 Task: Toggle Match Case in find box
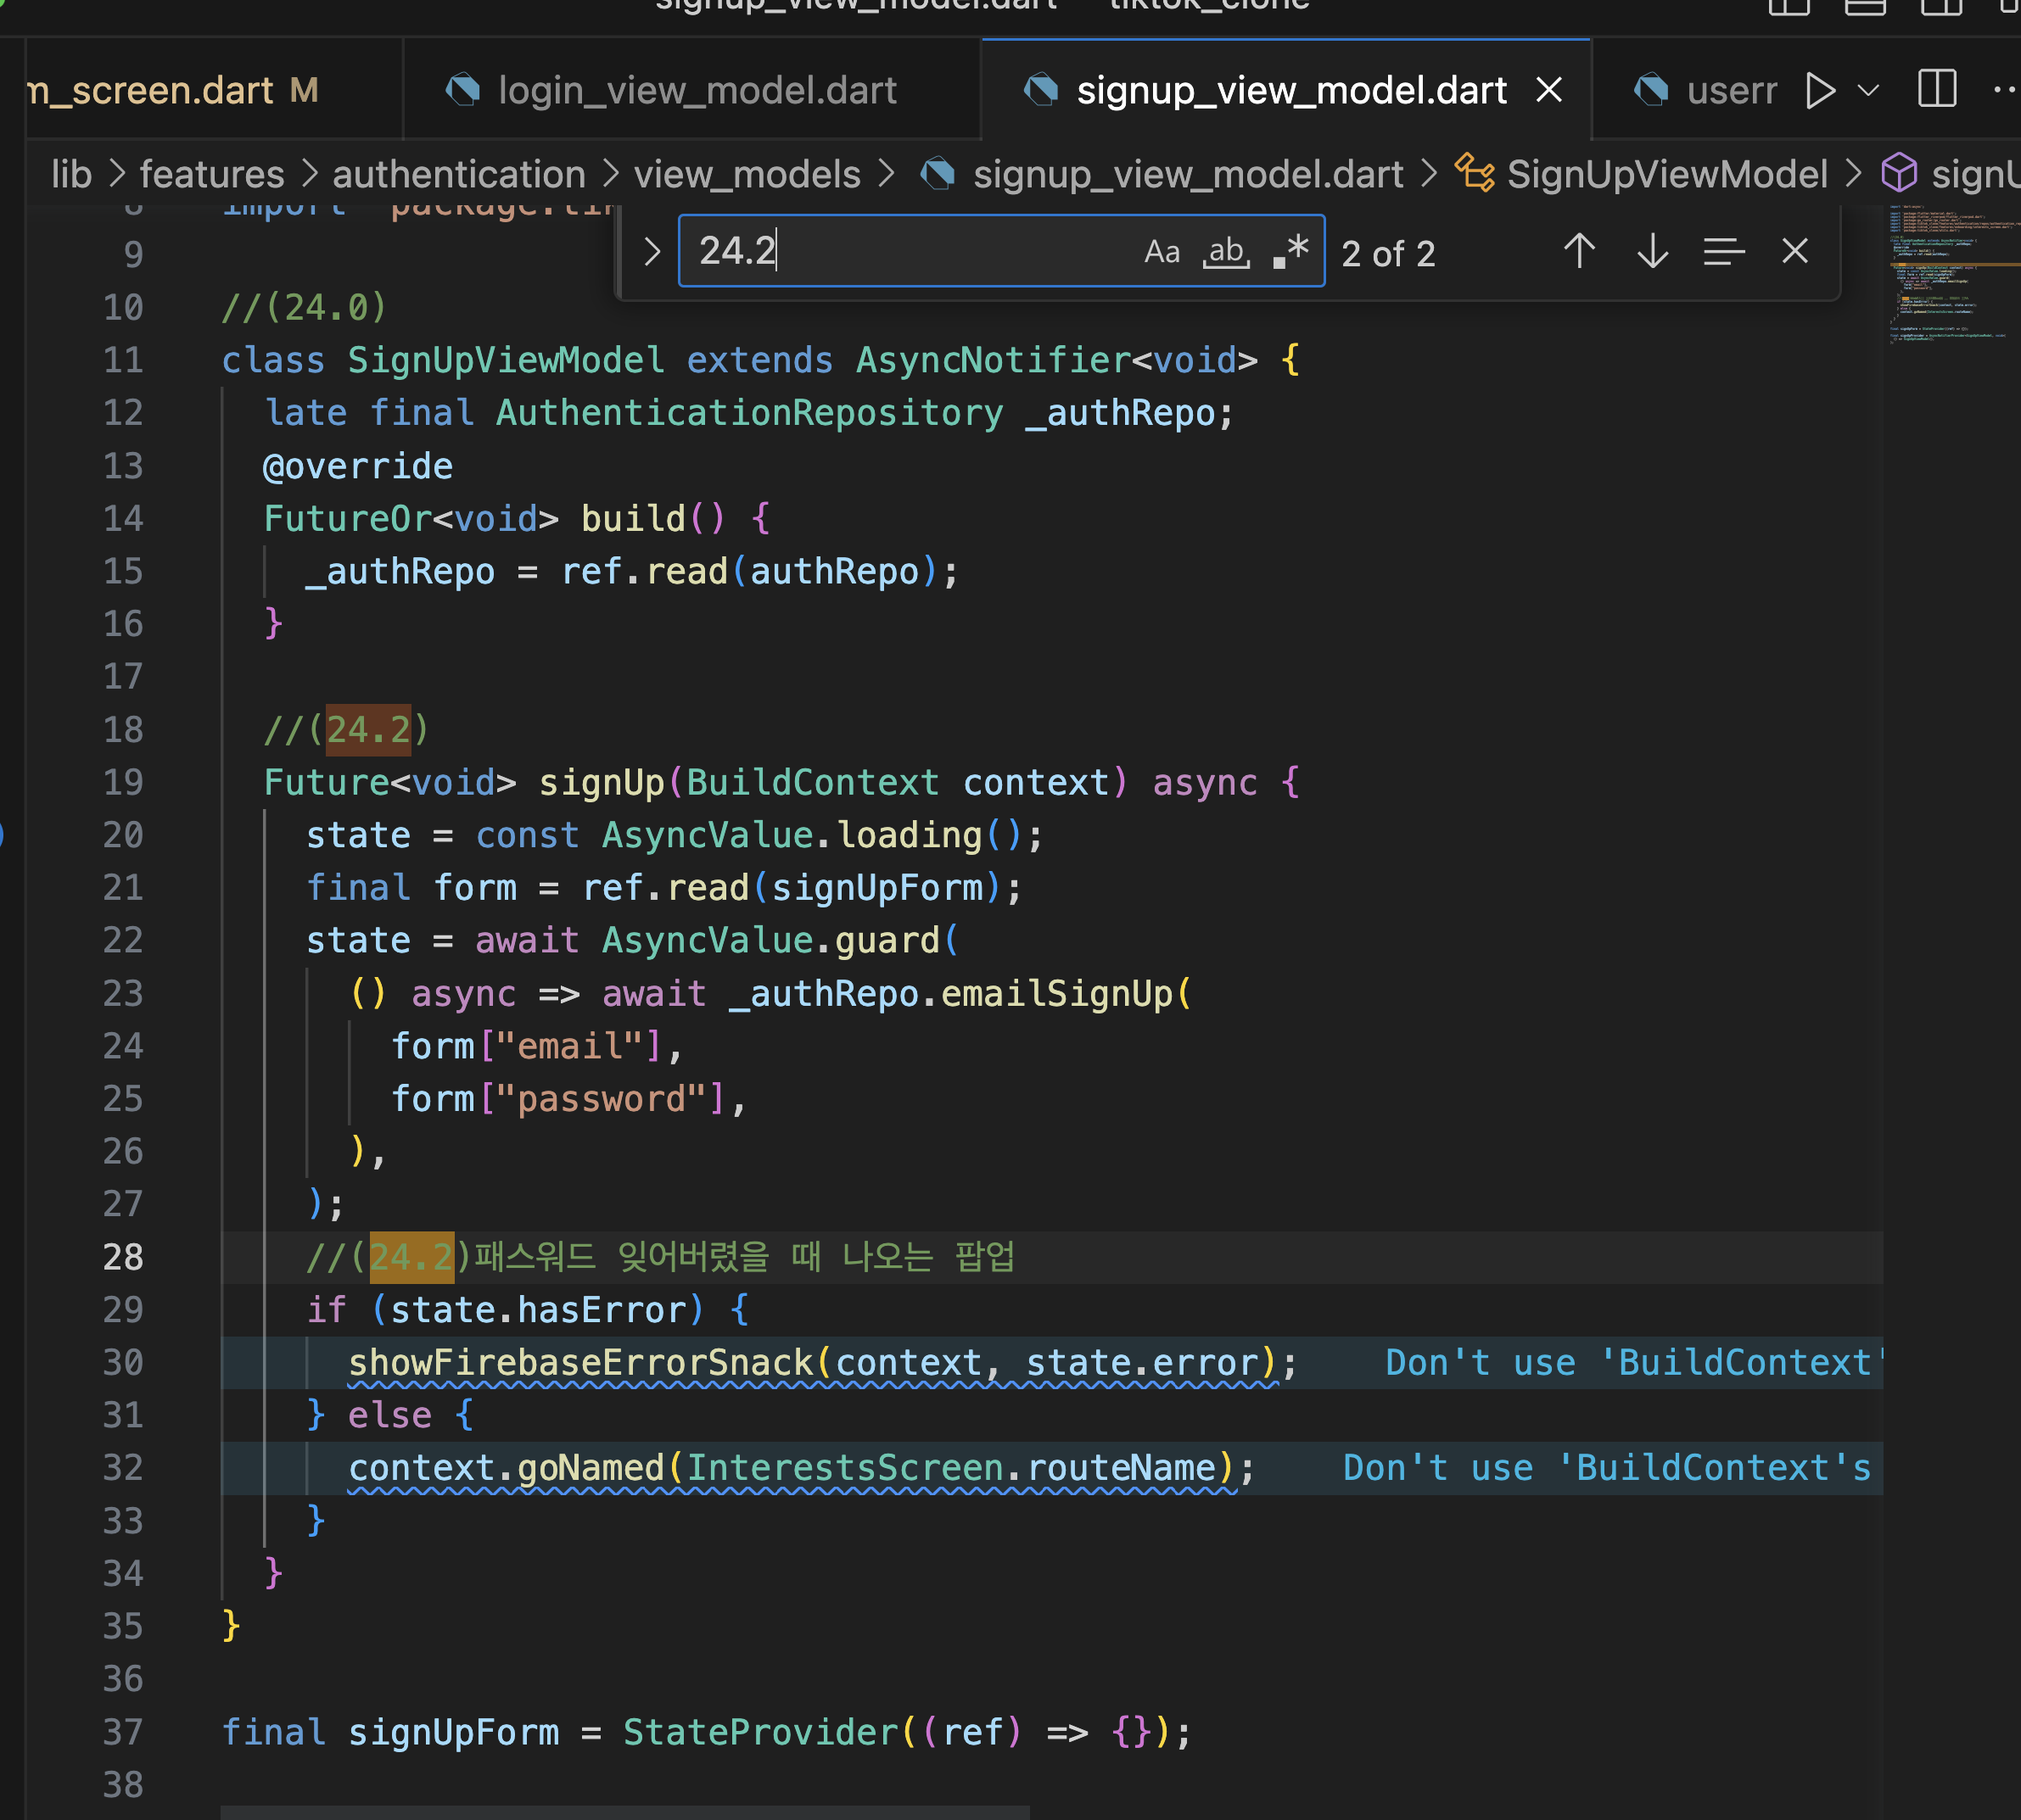point(1162,252)
